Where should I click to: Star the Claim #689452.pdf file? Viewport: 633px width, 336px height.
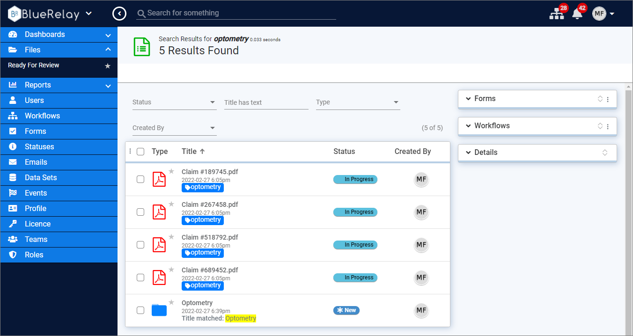point(171,270)
